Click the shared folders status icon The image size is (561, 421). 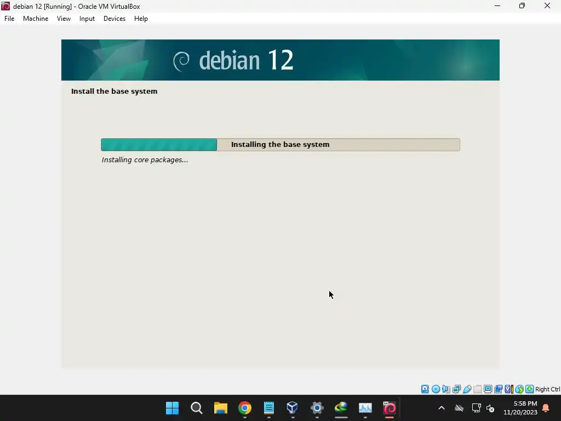[x=477, y=389]
